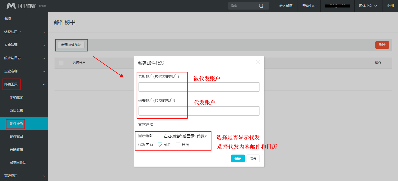Close the 新建邮件代发 dialog

tap(258, 62)
